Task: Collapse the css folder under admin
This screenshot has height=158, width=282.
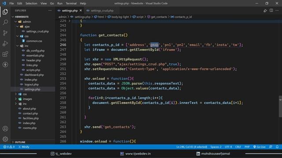Action: [18, 36]
